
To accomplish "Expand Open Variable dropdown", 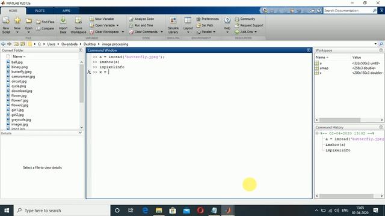I will point(117,25).
